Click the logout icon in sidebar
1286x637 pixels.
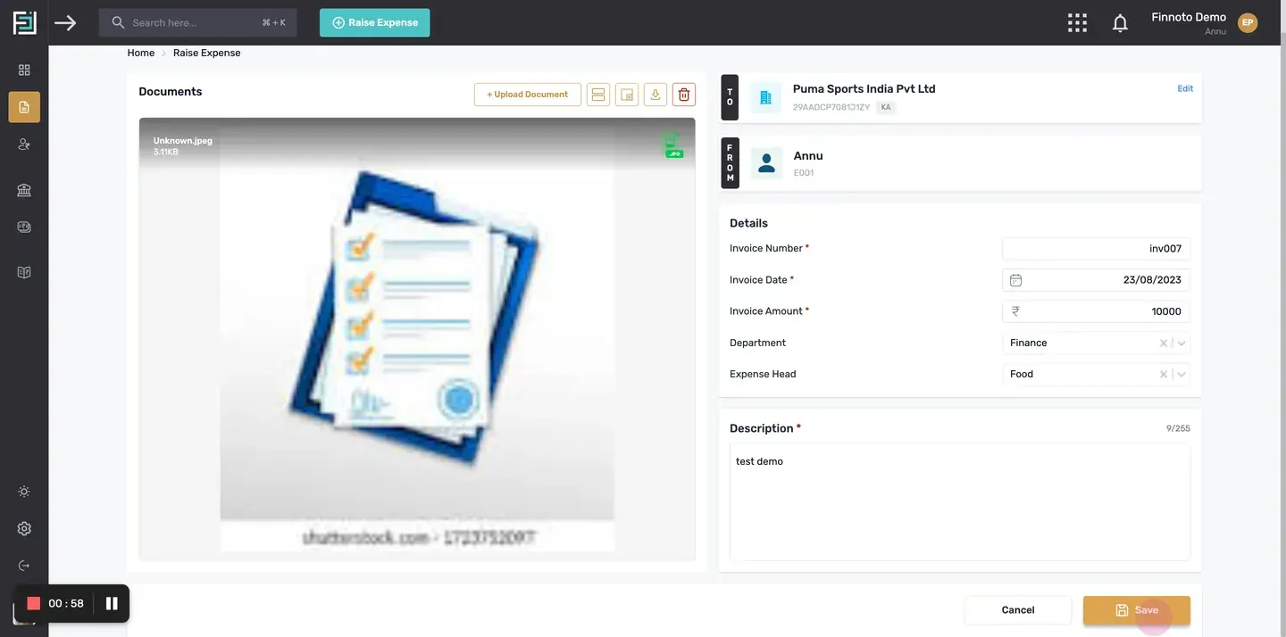(24, 566)
